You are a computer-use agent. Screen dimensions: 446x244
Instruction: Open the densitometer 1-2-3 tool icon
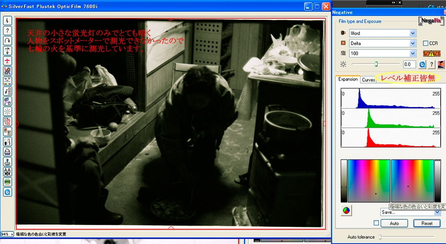point(7,141)
